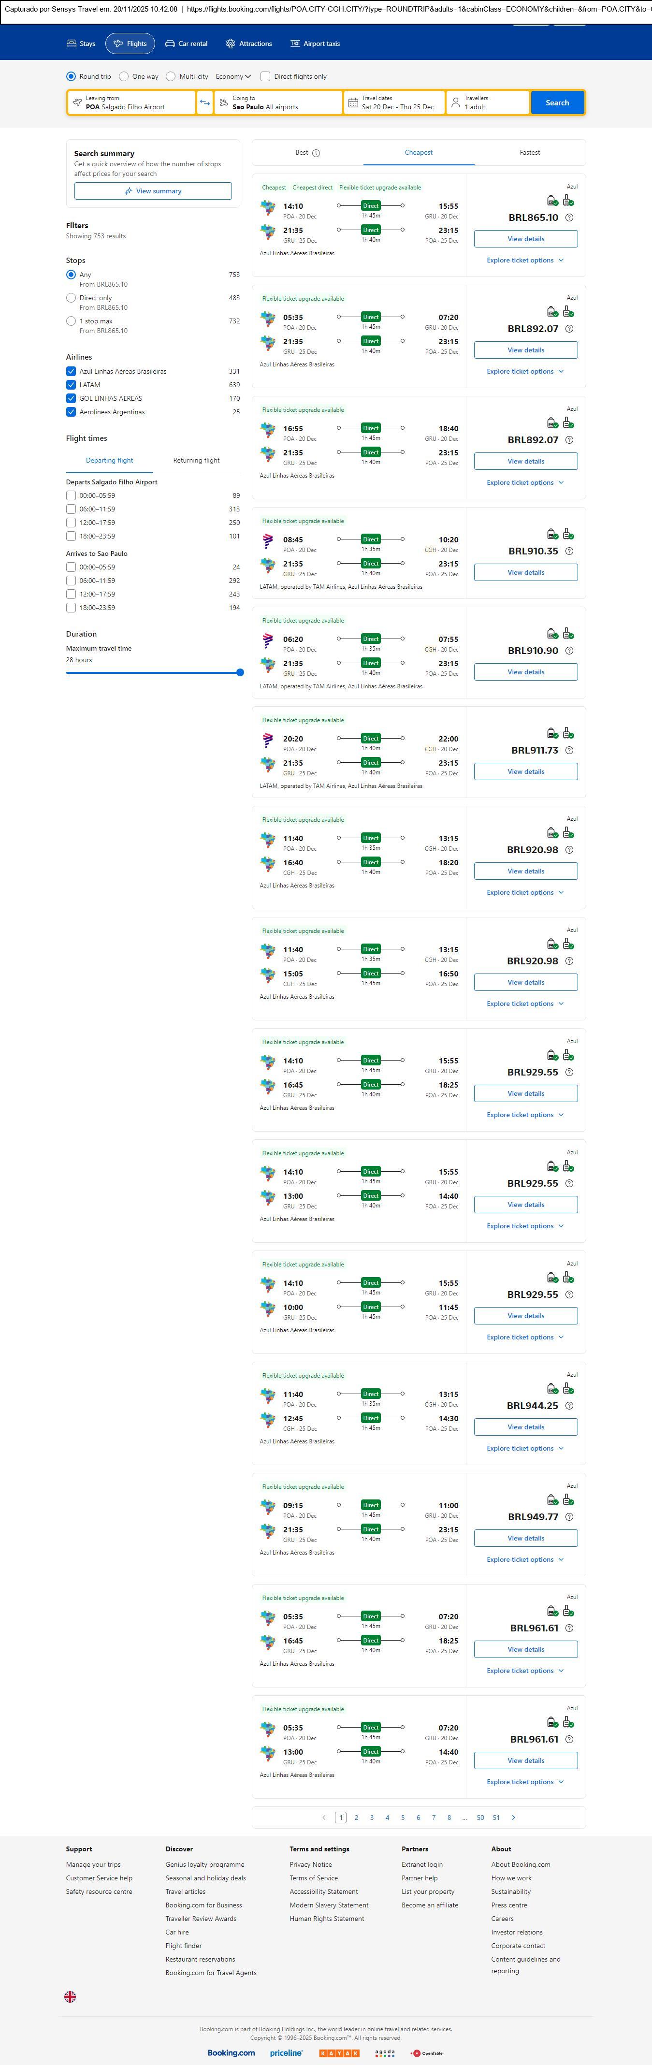Click the Maximum travel time slider handle

click(x=240, y=672)
